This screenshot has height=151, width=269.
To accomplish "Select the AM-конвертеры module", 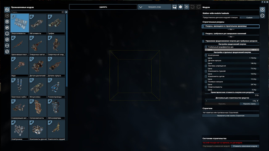I will tap(56, 109).
